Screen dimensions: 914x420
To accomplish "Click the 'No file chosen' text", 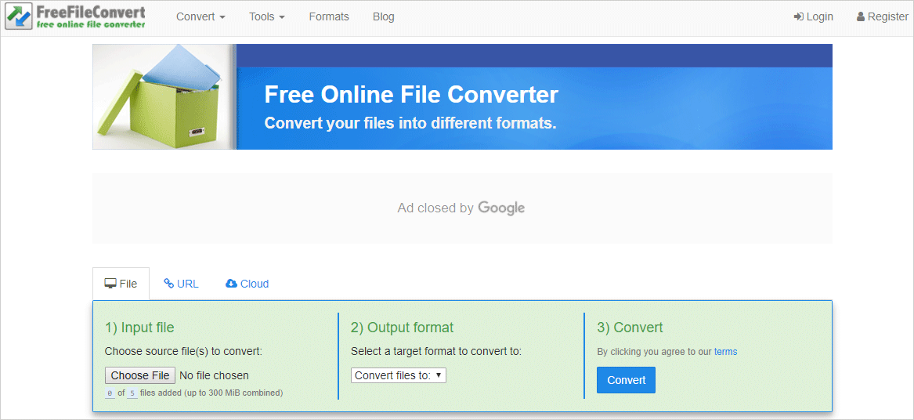I will [214, 375].
